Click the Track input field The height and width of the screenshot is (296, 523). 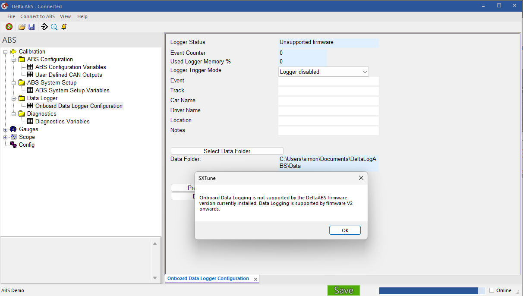coord(328,91)
